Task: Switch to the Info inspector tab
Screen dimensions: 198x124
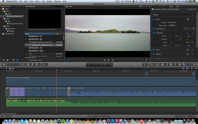Action: coord(178,7)
